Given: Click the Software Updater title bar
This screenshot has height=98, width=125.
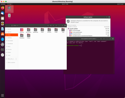Looking at the screenshot, I should [x=88, y=17].
